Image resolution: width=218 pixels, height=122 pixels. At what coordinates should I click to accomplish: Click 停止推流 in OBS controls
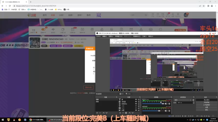[207, 100]
